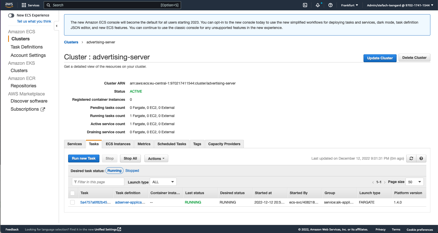Open Clusters breadcrumb link
The image size is (438, 233).
[71, 42]
